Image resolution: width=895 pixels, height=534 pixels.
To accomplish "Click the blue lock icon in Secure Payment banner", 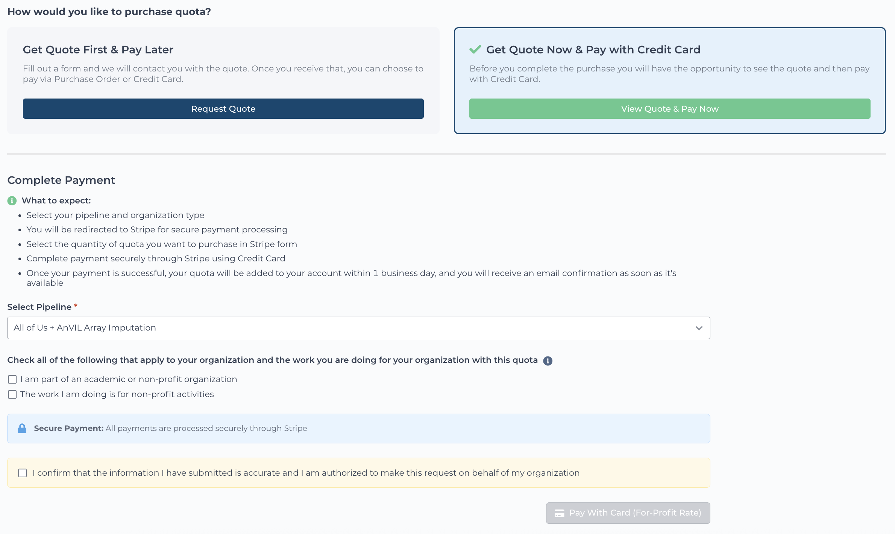I will tap(22, 428).
